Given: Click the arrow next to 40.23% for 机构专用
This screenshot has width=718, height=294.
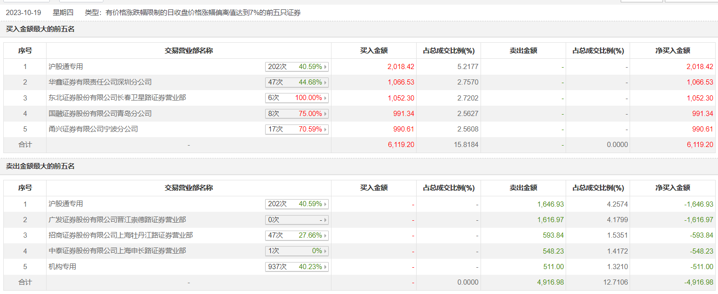Looking at the screenshot, I should click(x=325, y=267).
